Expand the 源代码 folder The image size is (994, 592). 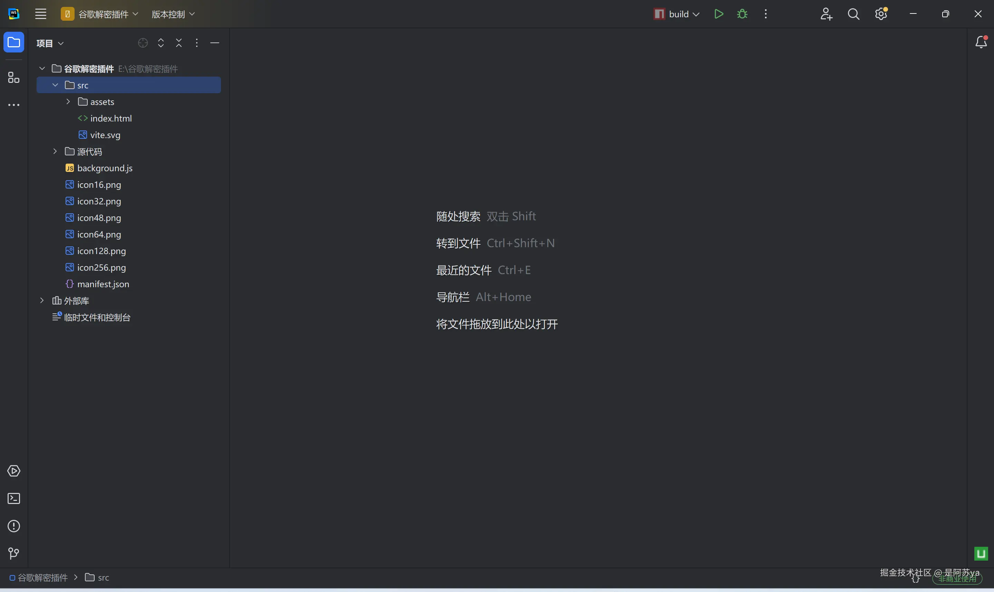pyautogui.click(x=55, y=152)
